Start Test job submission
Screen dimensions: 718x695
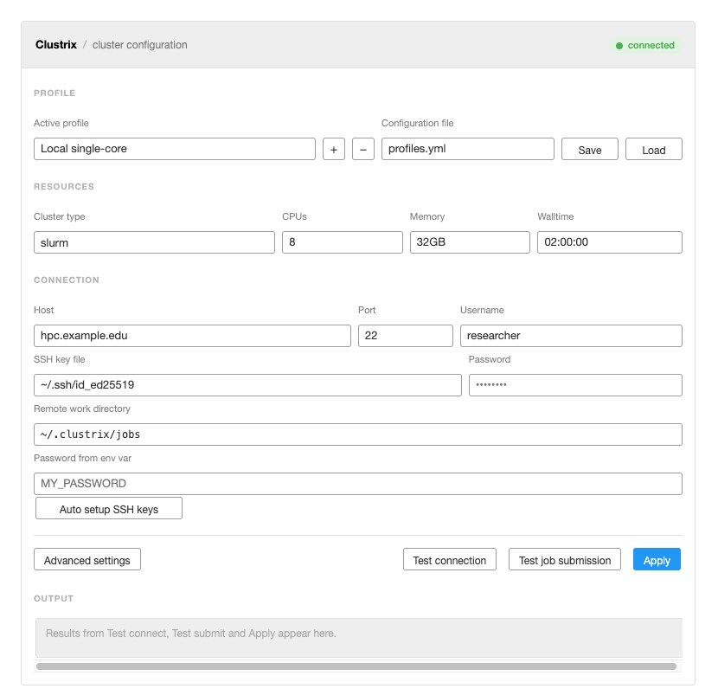tap(565, 559)
